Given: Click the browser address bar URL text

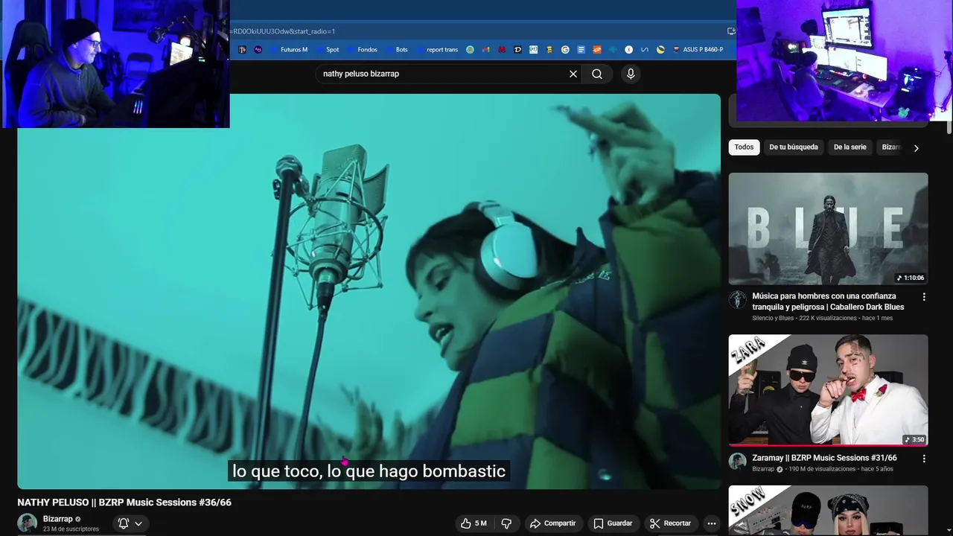Looking at the screenshot, I should tap(283, 31).
